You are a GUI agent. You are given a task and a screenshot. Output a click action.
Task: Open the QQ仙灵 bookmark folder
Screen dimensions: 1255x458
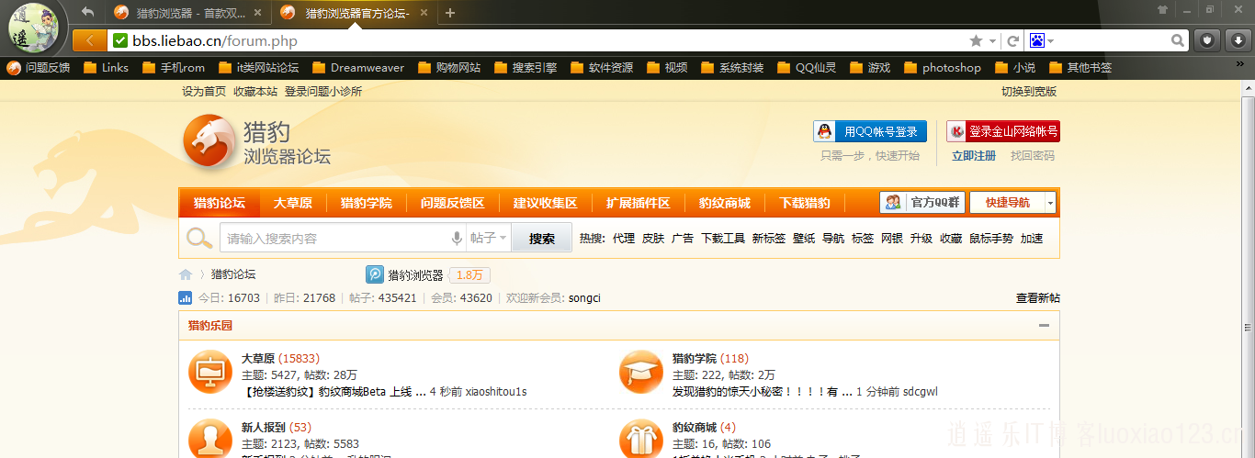pos(807,67)
